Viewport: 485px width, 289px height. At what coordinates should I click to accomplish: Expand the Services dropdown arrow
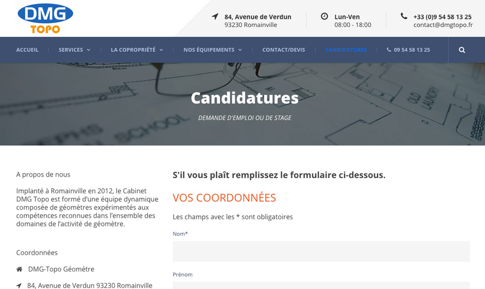[88, 50]
